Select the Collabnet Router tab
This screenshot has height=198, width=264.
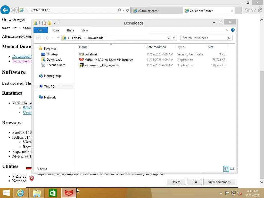point(209,11)
